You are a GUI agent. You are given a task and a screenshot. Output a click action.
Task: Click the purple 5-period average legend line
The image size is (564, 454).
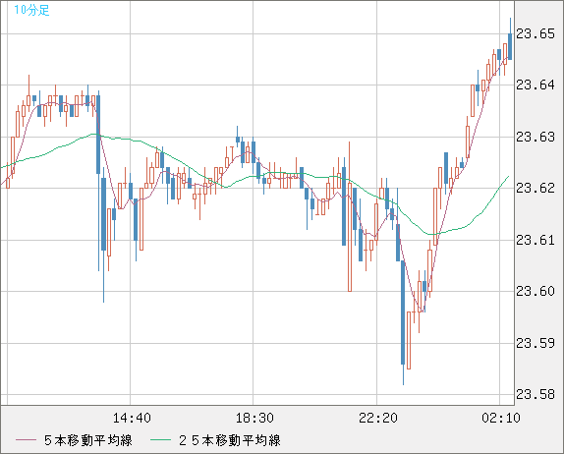tap(26, 440)
